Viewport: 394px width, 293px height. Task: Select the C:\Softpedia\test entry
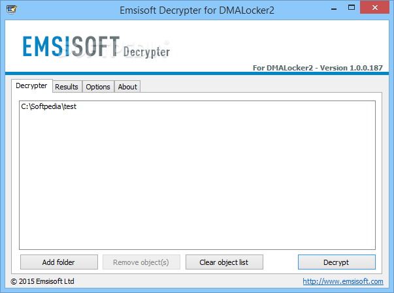click(x=49, y=106)
